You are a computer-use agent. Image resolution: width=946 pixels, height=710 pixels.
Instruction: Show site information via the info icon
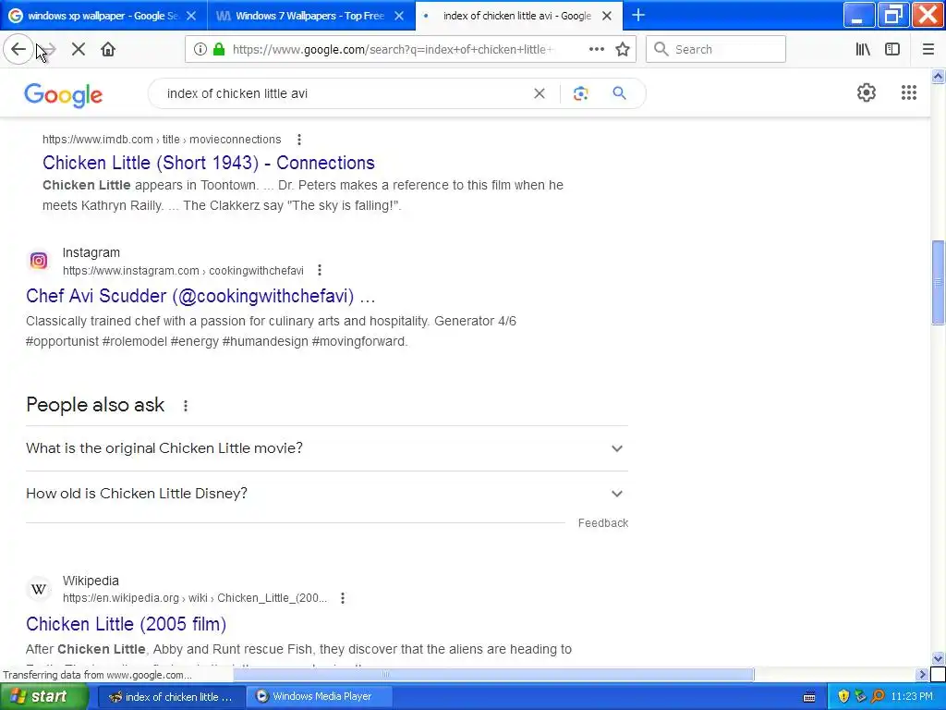(x=200, y=50)
